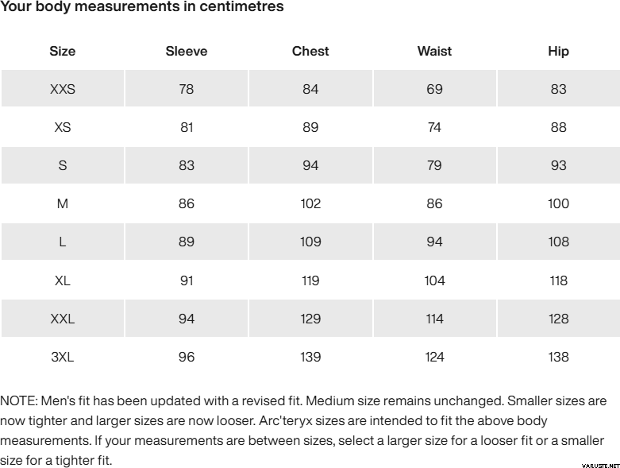Select the sleeve value 78 for XXS

pyautogui.click(x=187, y=89)
